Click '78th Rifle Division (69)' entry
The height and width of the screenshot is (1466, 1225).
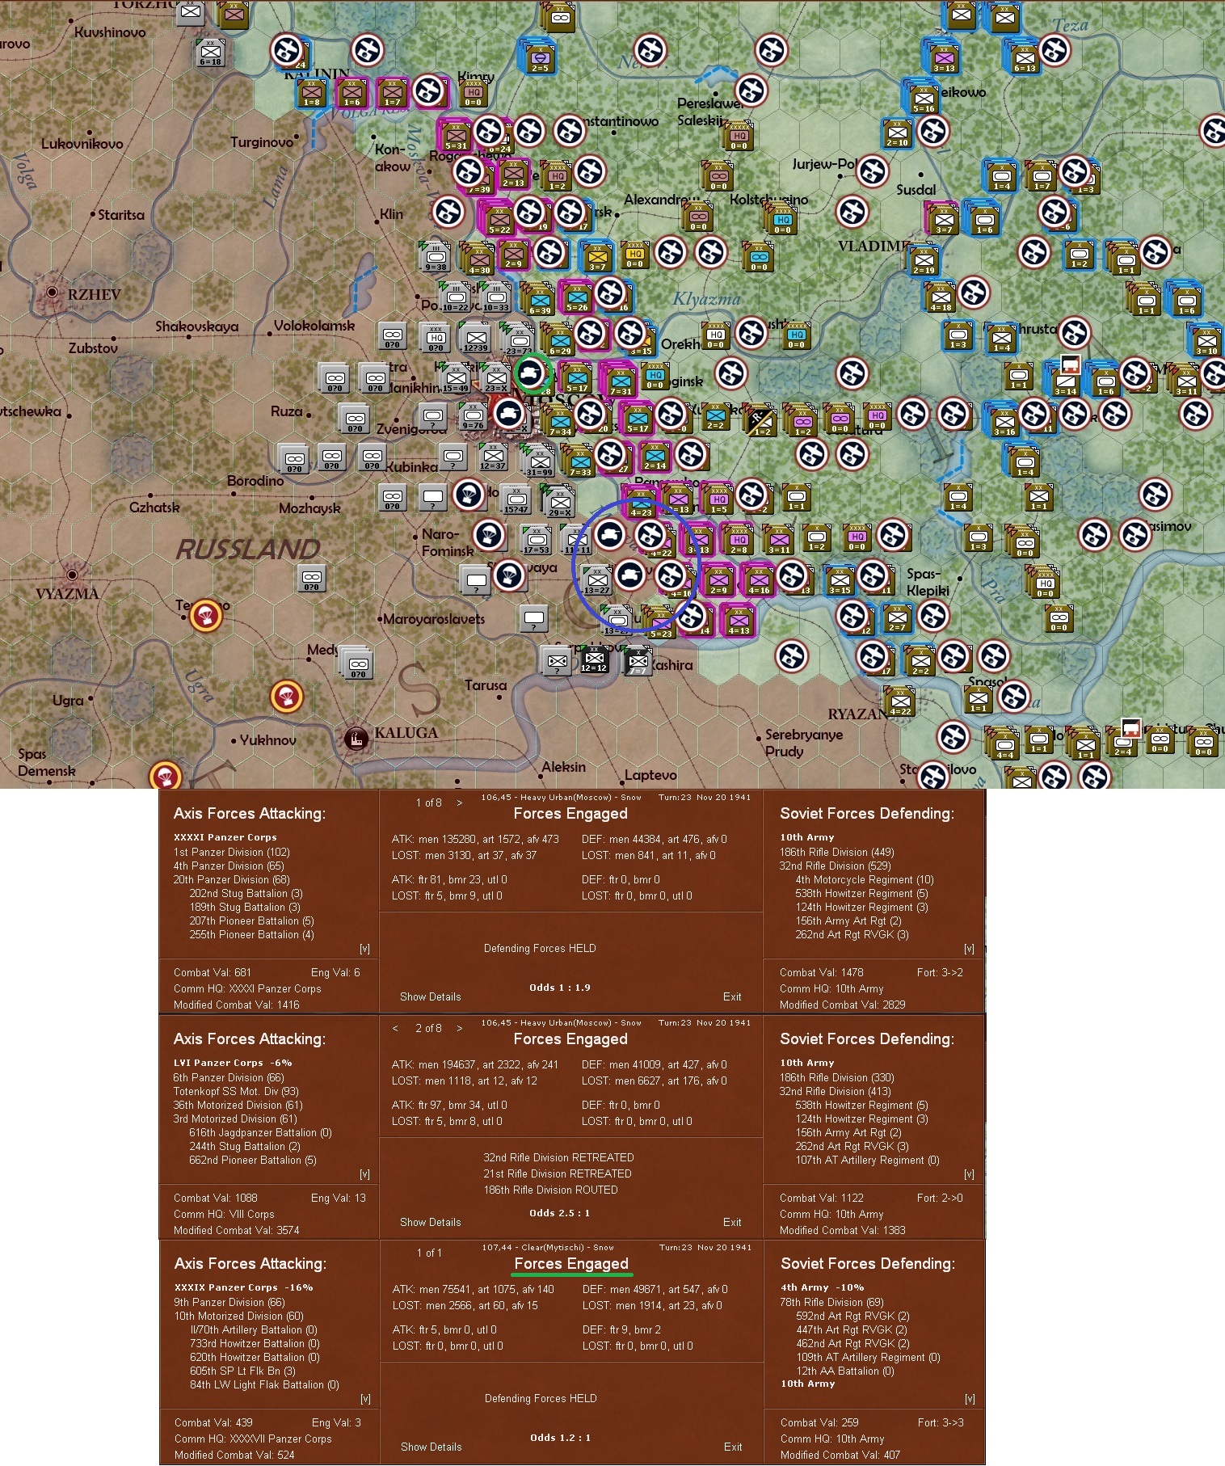832,1302
